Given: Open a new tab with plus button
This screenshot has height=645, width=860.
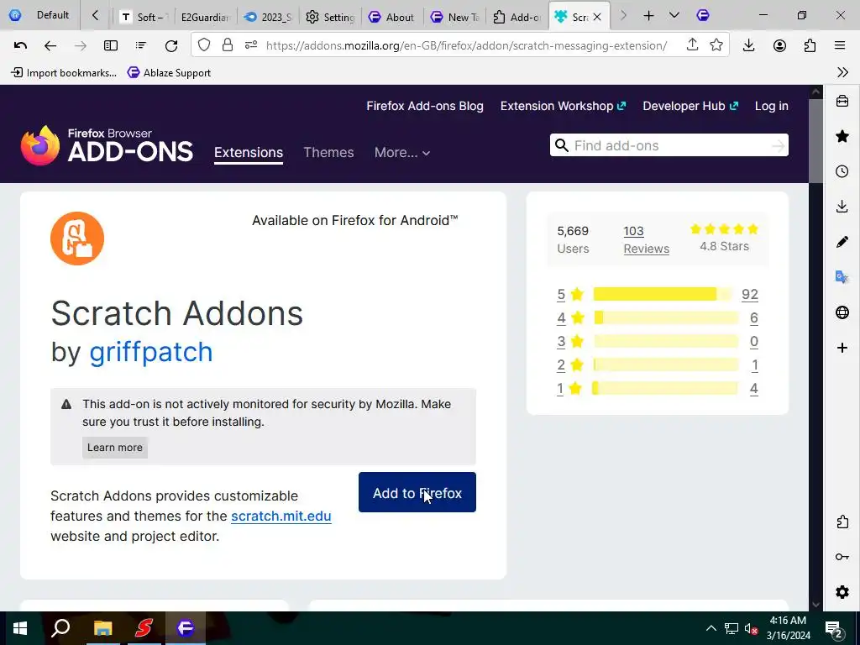Looking at the screenshot, I should (x=649, y=16).
